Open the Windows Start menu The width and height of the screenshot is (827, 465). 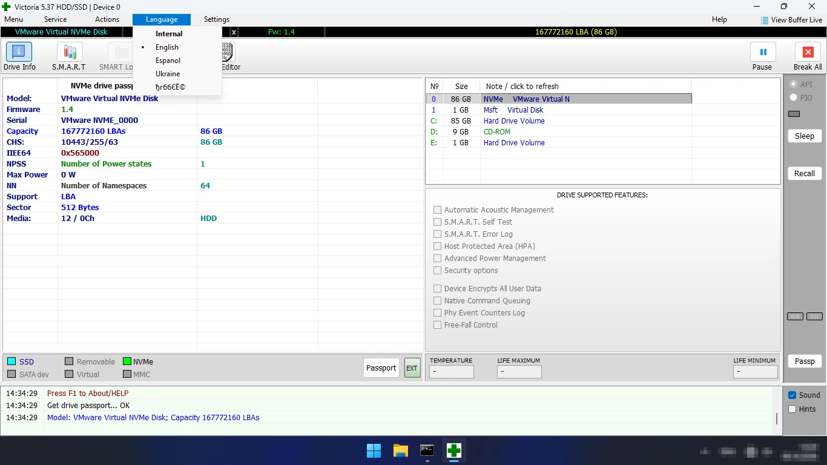coord(374,450)
